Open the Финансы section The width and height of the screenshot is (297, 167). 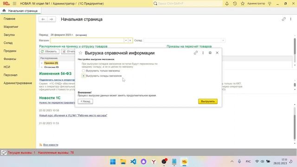10,59
